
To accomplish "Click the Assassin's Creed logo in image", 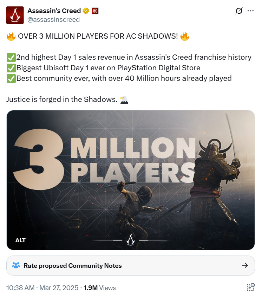I will [131, 240].
